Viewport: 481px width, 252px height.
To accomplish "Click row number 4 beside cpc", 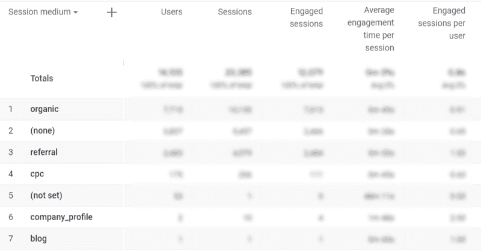I will 11,174.
